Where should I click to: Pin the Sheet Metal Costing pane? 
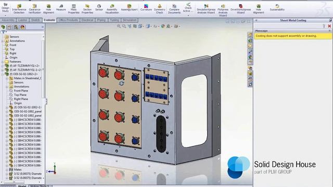[330, 20]
